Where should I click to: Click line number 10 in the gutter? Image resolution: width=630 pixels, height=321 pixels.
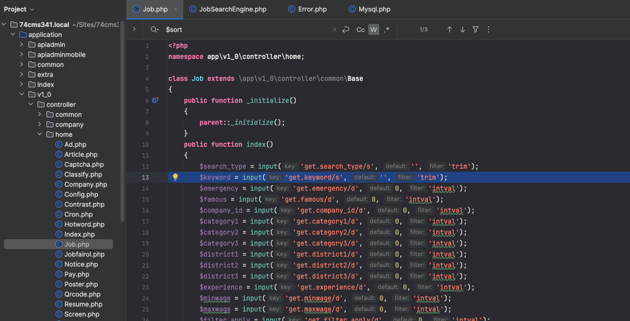[x=145, y=144]
